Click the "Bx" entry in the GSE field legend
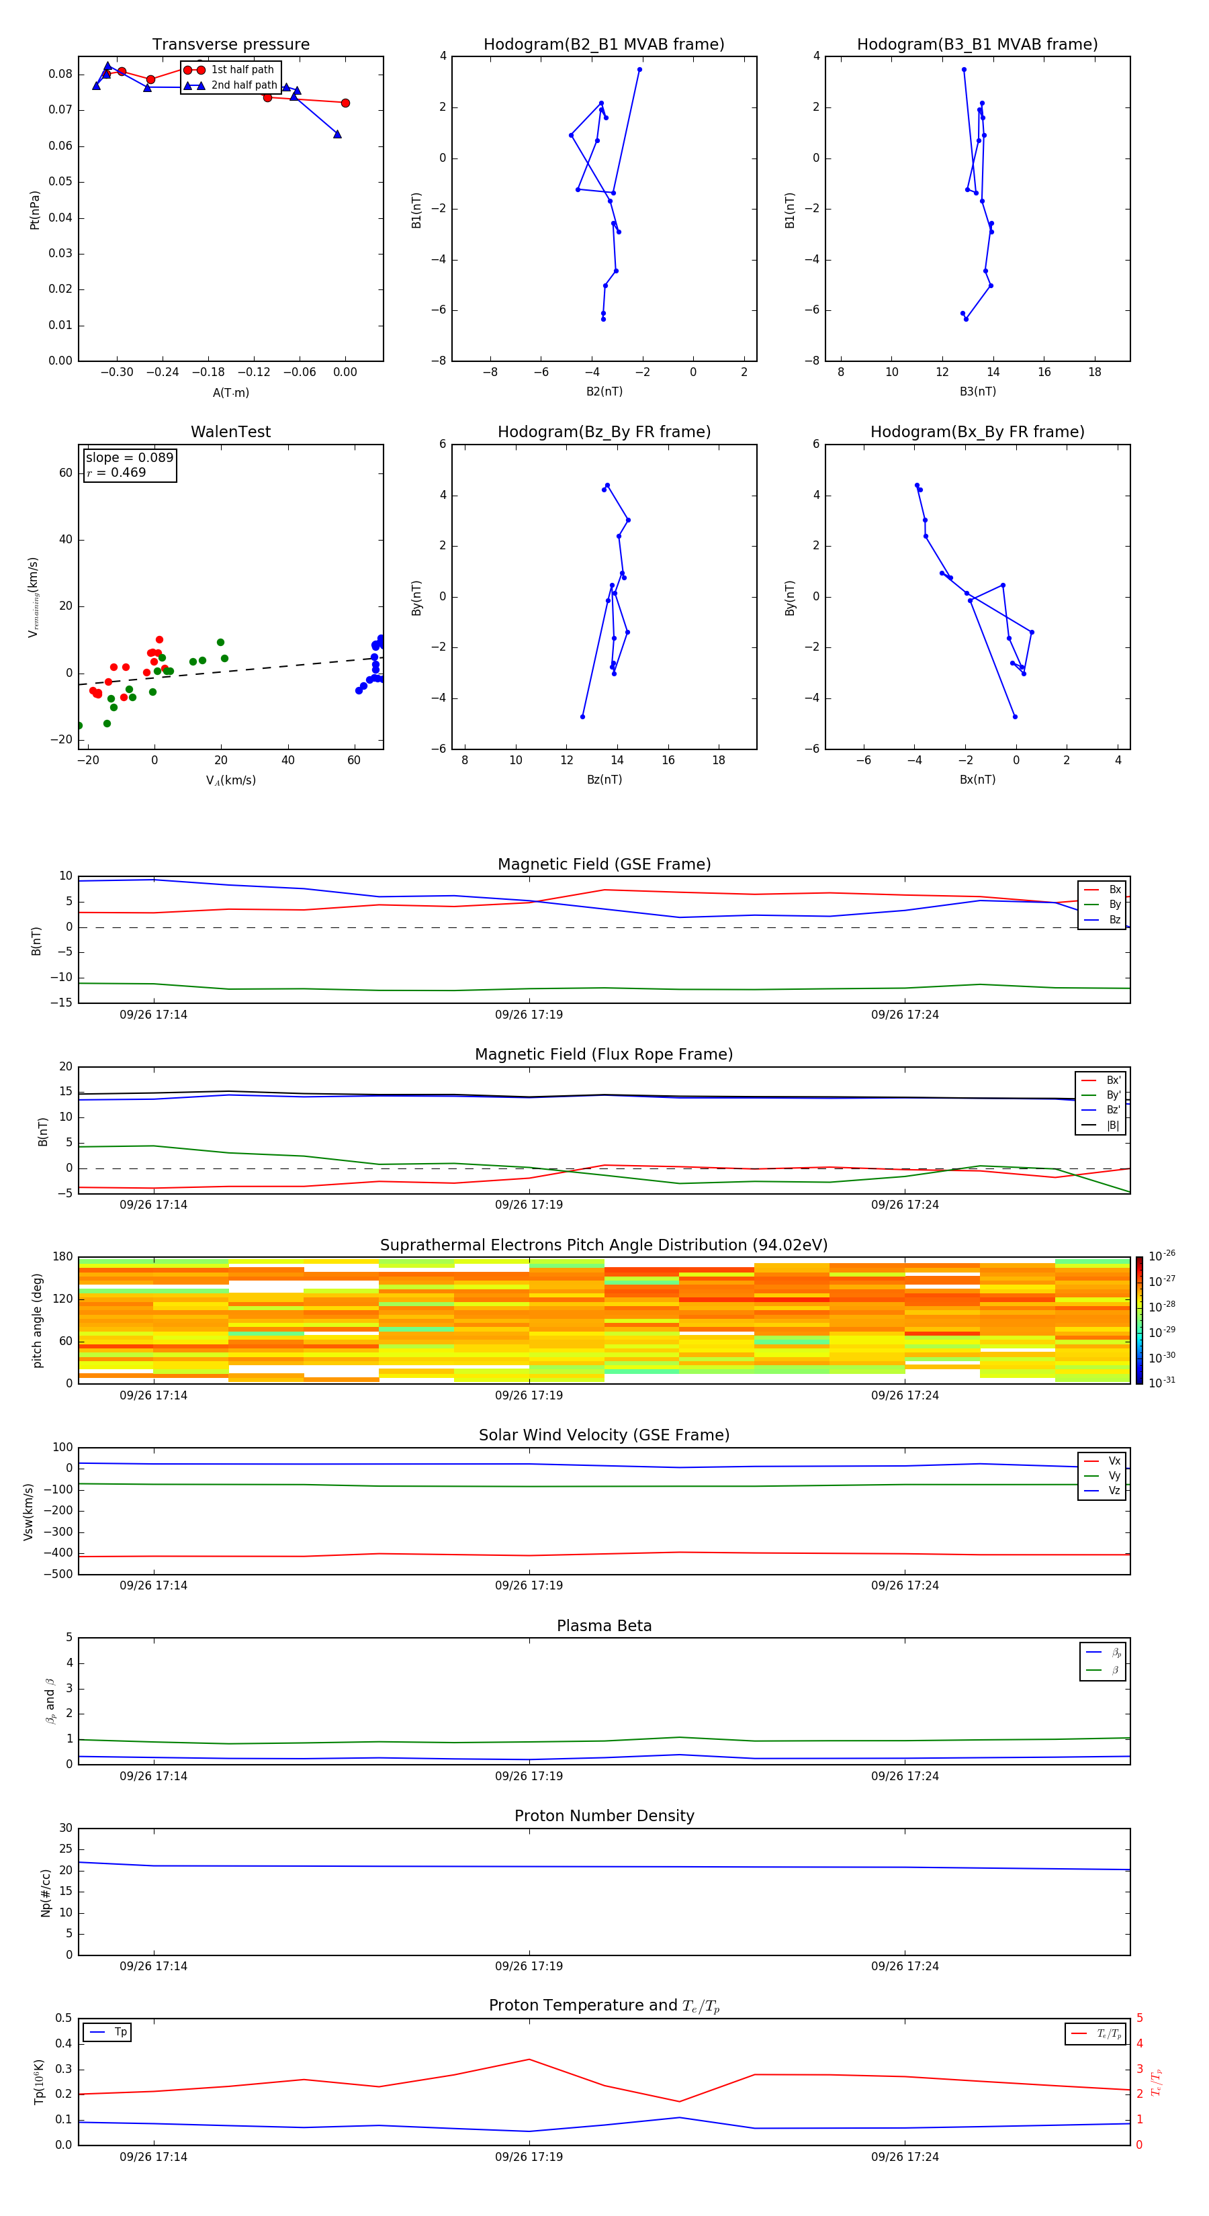The width and height of the screenshot is (1209, 2216). tap(1103, 890)
